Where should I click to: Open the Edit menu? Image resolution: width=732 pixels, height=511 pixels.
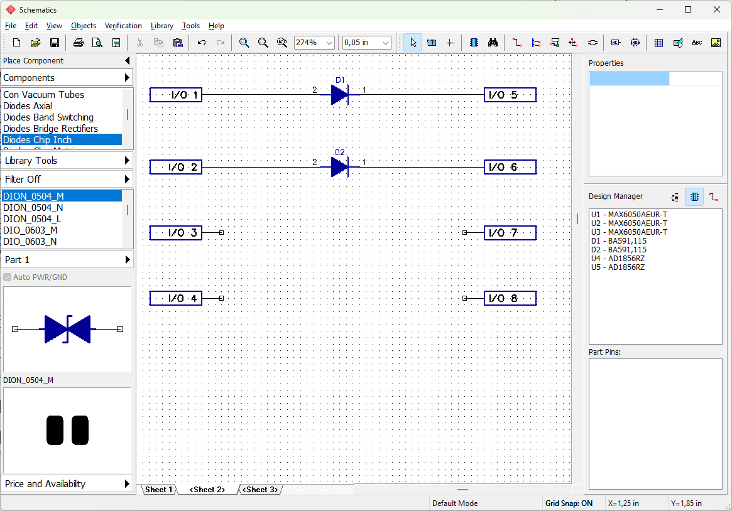[31, 26]
